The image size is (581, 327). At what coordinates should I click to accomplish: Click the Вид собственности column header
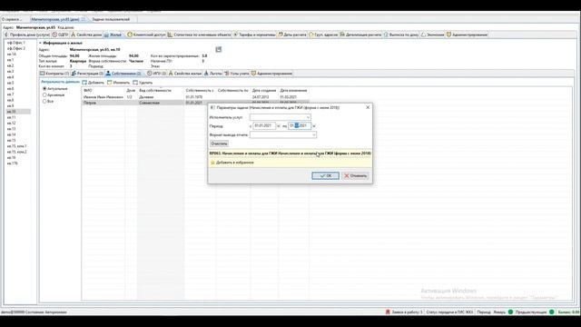[x=161, y=91]
